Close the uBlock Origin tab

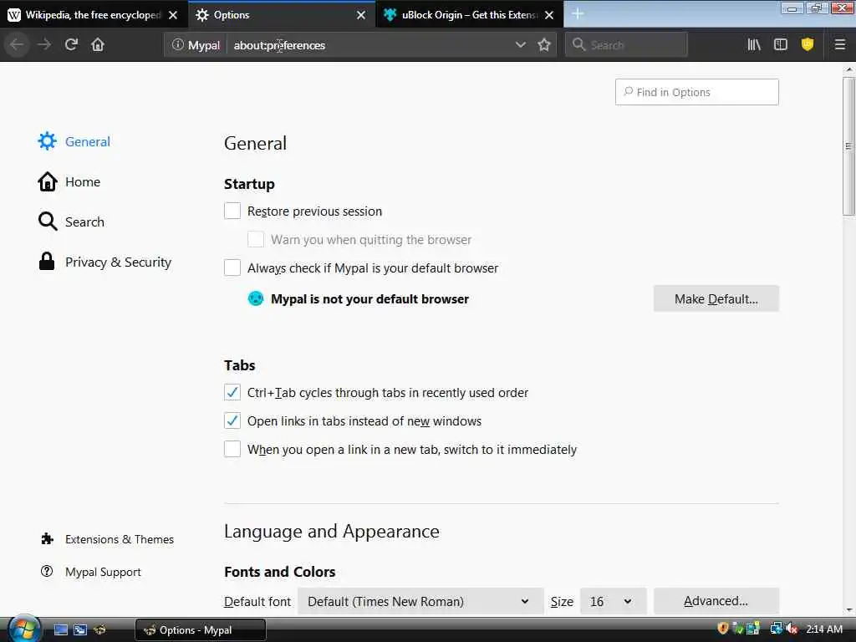(549, 15)
